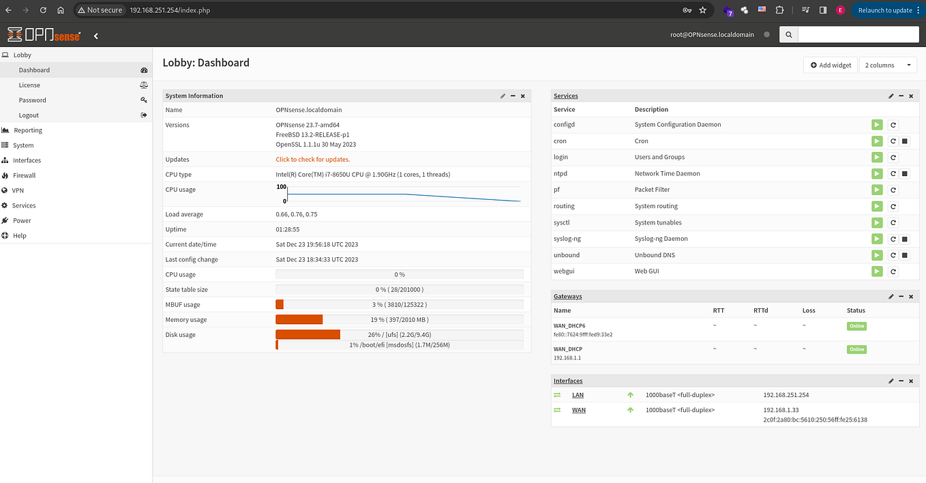Open the VPN menu
926x483 pixels.
coord(76,190)
